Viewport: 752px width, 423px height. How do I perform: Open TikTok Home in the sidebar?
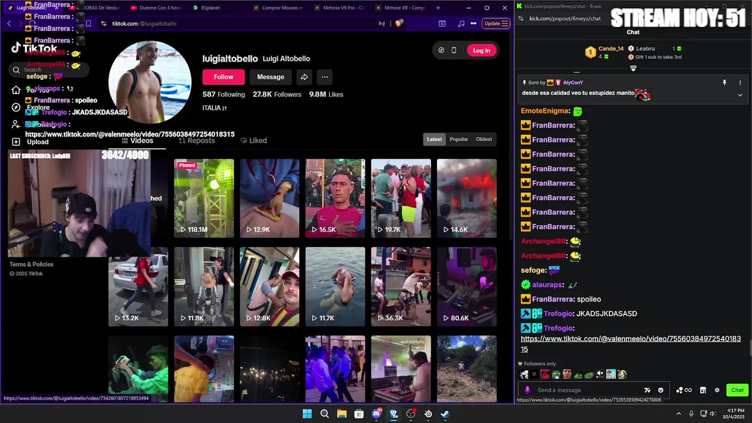[x=16, y=90]
